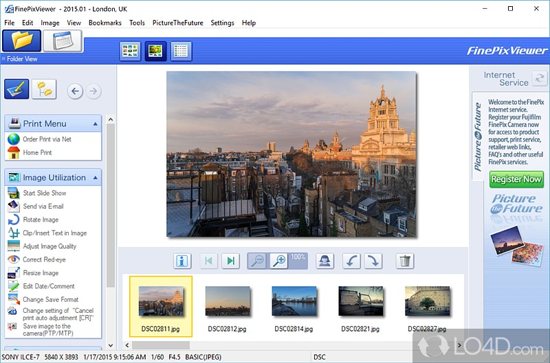
Task: Open the Edit menu
Action: (27, 23)
